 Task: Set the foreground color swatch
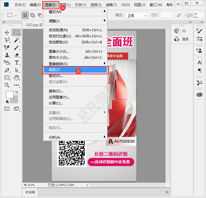point(10,94)
